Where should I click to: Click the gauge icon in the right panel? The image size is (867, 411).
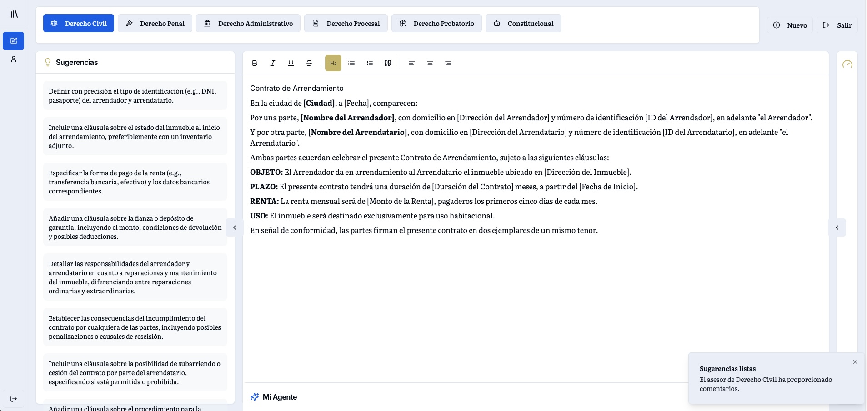[x=847, y=64]
